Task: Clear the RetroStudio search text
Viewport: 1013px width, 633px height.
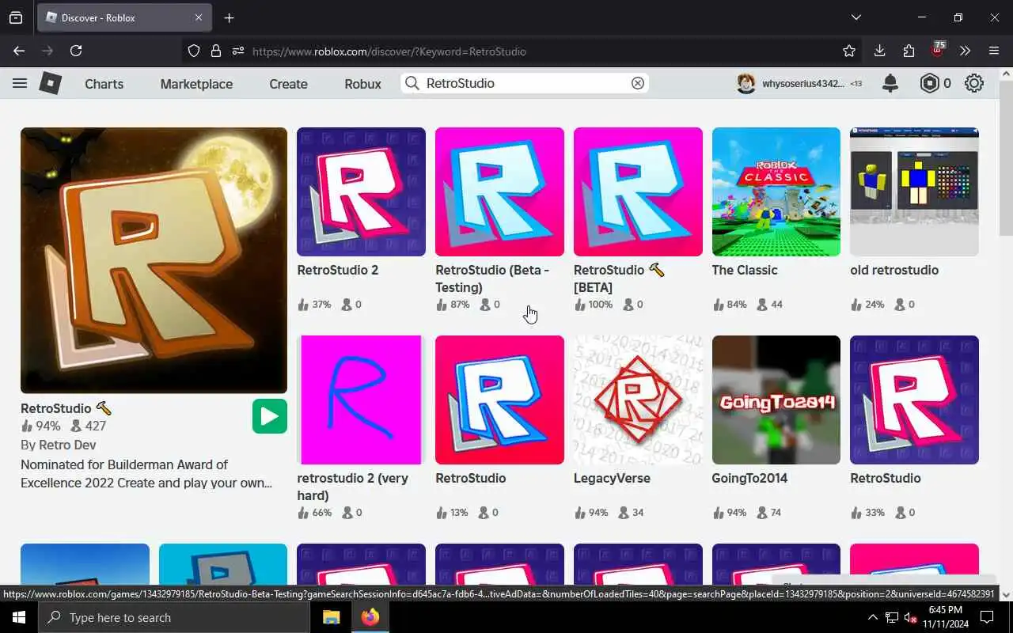Action: [637, 83]
